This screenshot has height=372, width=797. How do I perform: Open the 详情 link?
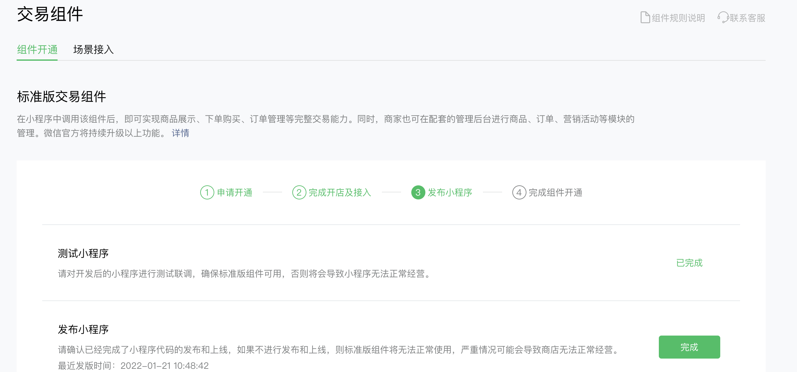tap(180, 133)
